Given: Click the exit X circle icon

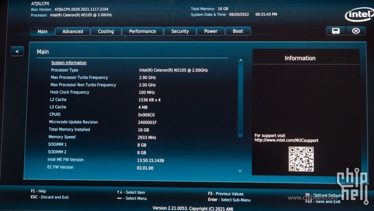Looking at the screenshot, I should point(356,31).
